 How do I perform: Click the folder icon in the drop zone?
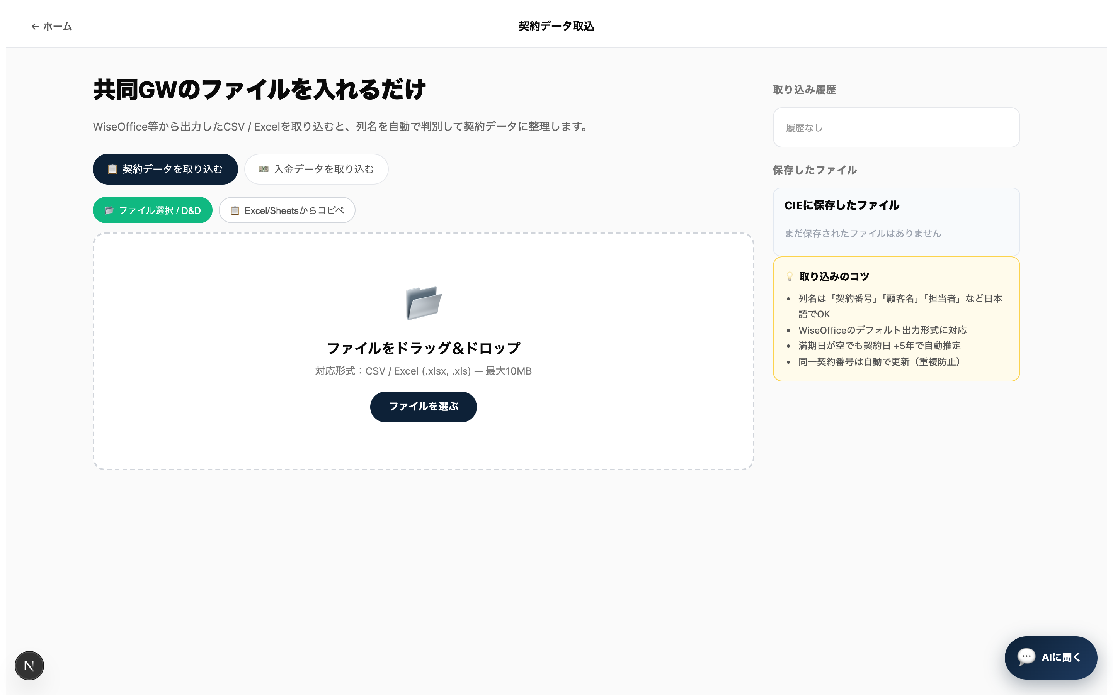424,303
